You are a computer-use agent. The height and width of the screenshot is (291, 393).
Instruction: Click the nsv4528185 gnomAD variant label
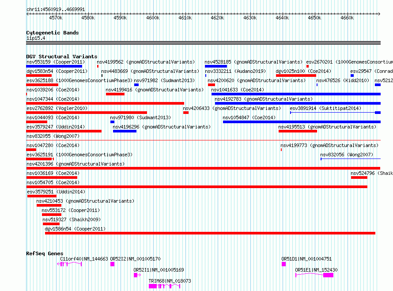(x=253, y=62)
